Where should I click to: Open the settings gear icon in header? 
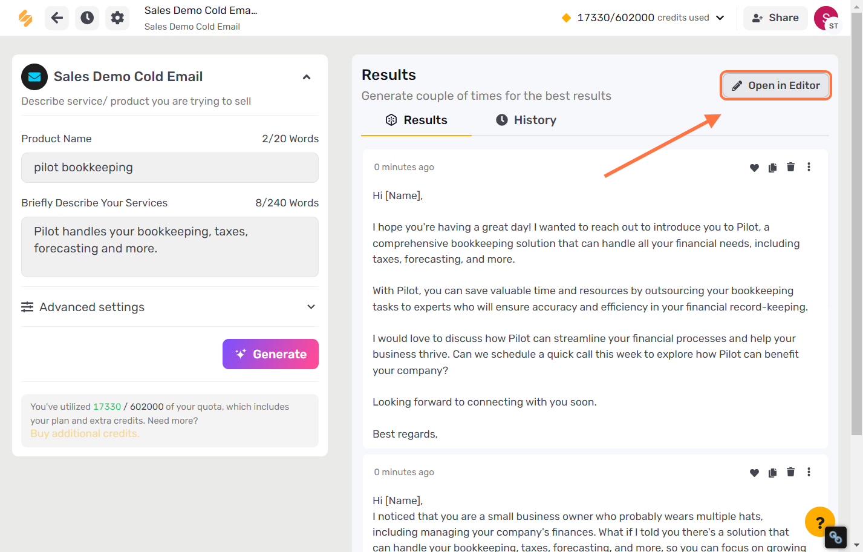point(117,18)
